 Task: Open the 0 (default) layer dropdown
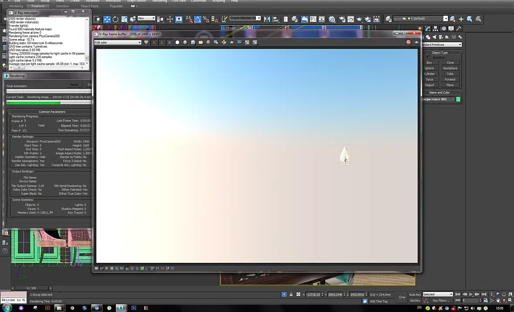427,19
